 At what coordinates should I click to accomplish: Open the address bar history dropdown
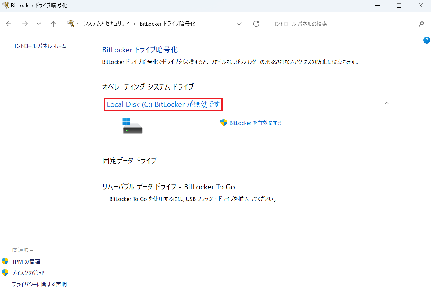coord(239,24)
